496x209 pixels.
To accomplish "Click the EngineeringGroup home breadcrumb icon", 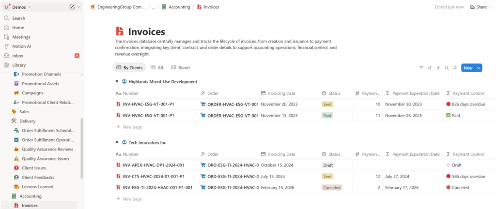I will click(x=93, y=7).
